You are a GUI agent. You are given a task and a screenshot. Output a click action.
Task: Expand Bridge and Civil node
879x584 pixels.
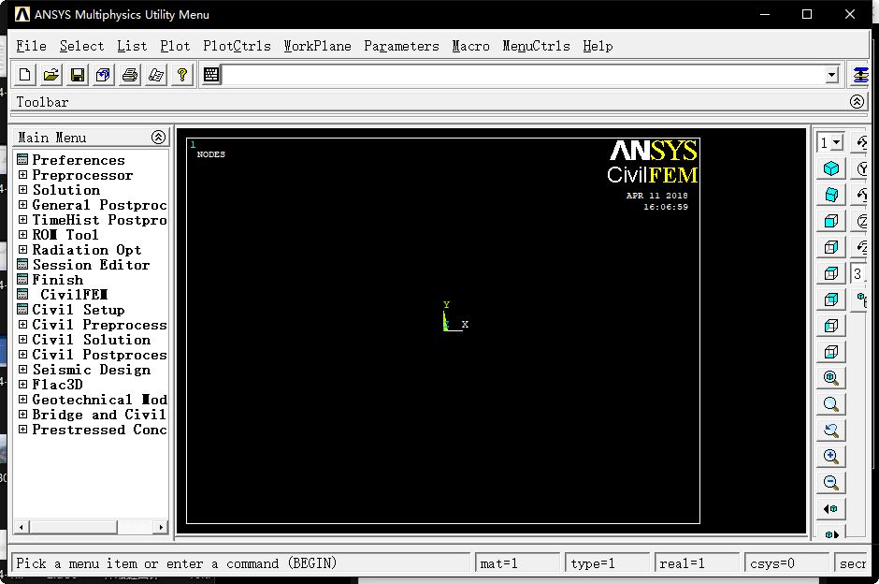pos(22,414)
